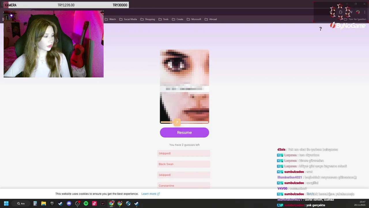
Task: Open the Microsoft bookmarks folder
Action: 194,19
